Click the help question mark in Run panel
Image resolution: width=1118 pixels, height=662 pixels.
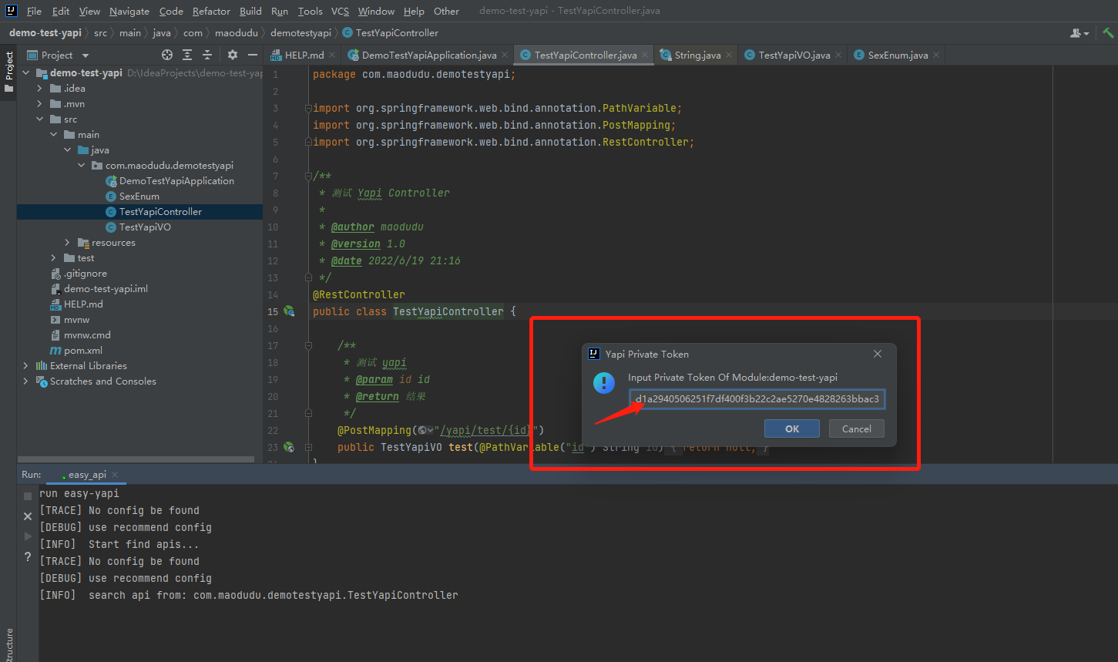coord(28,556)
